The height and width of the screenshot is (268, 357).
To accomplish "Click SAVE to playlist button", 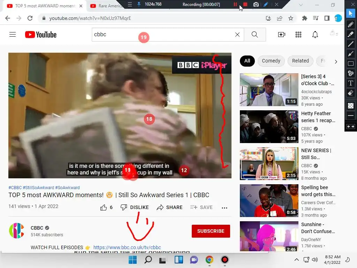I will coord(202,207).
